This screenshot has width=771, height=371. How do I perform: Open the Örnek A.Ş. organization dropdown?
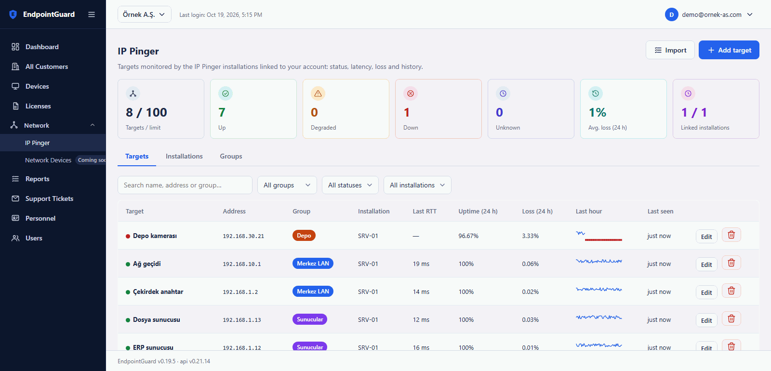coord(145,14)
